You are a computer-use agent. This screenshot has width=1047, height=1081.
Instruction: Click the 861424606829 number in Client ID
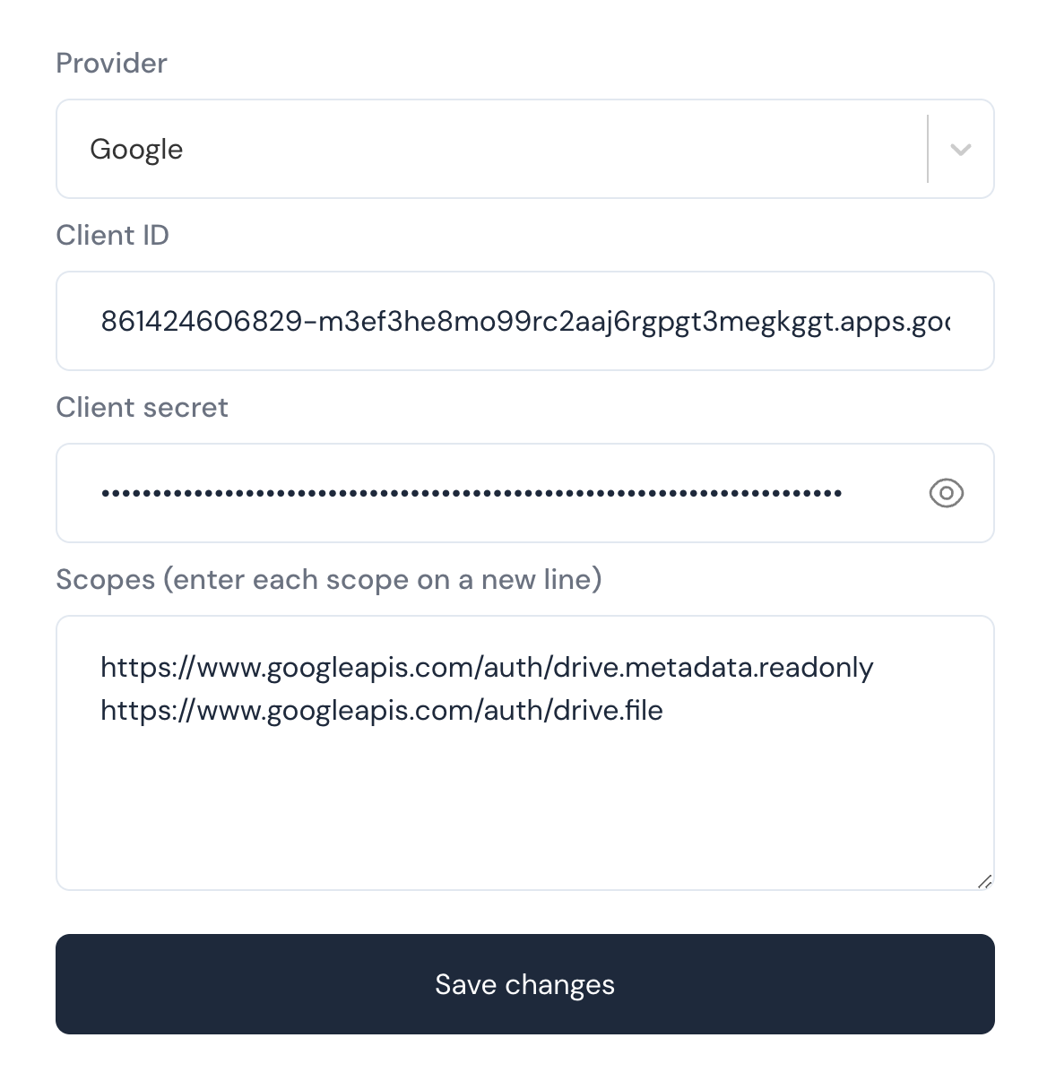pyautogui.click(x=202, y=321)
